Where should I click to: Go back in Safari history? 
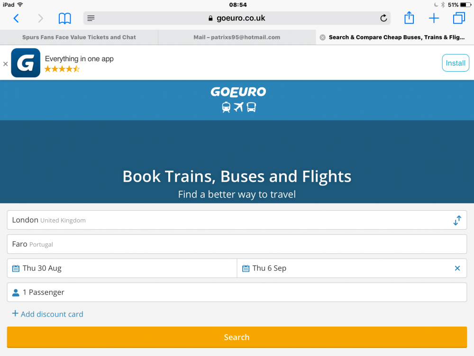[x=16, y=19]
